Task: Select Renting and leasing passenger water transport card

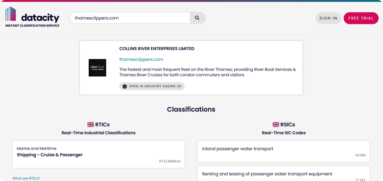Action: click(x=284, y=174)
